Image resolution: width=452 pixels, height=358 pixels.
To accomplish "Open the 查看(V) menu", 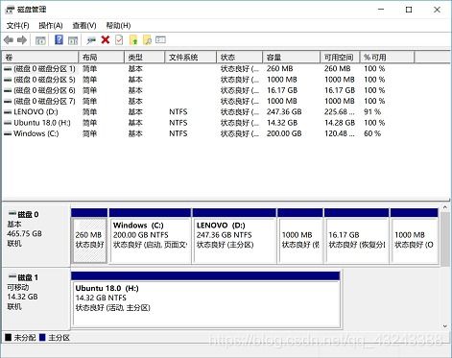I will click(84, 26).
